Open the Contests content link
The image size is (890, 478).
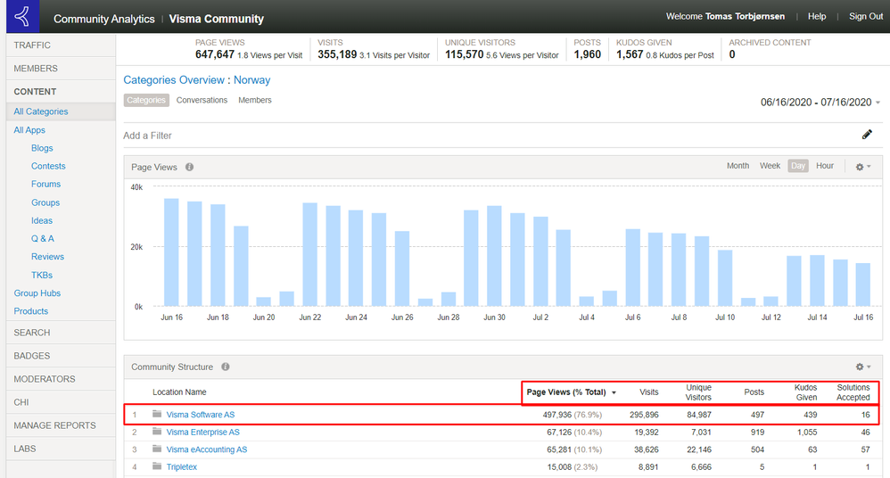point(48,166)
